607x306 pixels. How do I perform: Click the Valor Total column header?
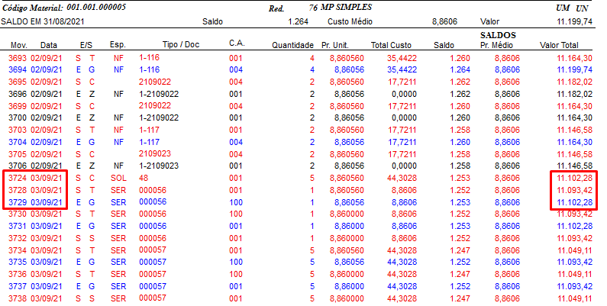click(559, 45)
